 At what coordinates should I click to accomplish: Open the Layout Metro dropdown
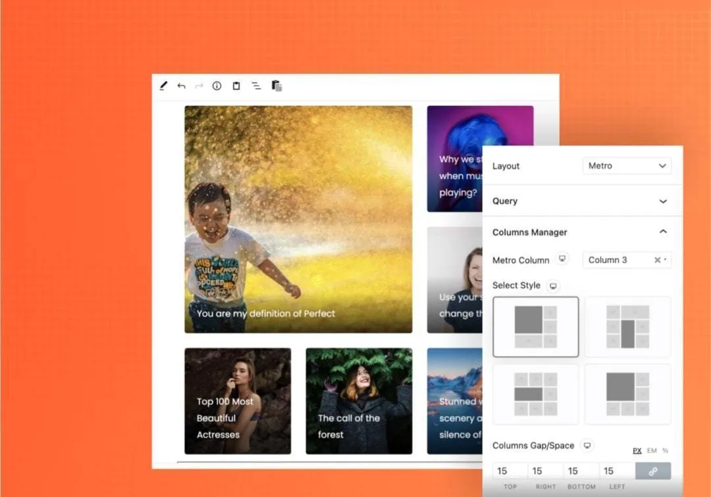tap(627, 166)
